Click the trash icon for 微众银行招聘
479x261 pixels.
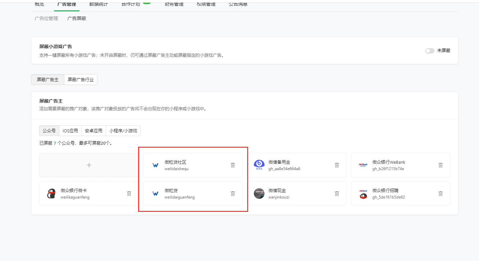441,193
